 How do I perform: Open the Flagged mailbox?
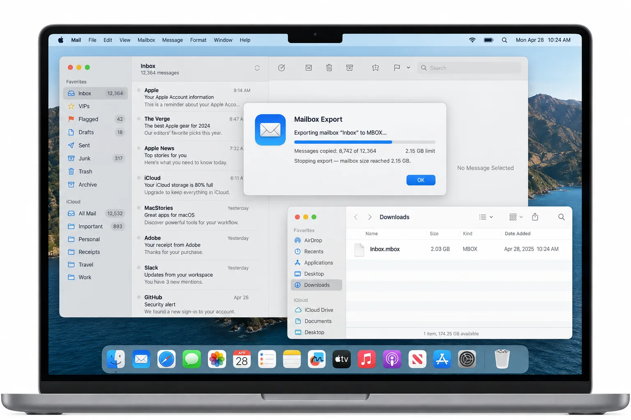95,119
